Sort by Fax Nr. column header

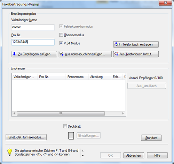pos(52,77)
